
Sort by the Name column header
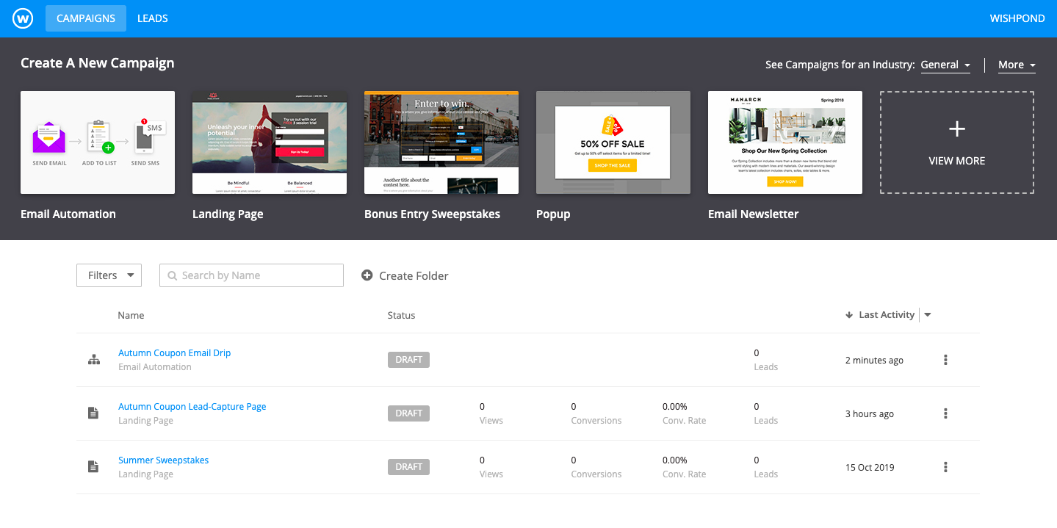[131, 315]
